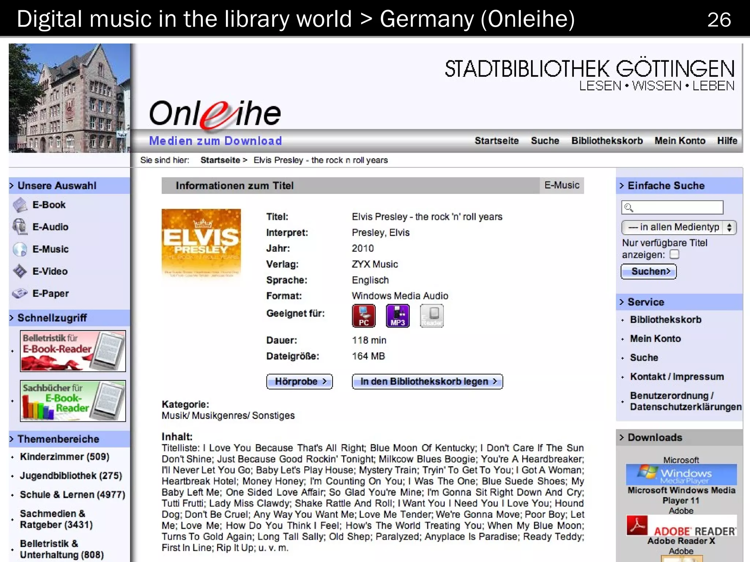Open Suche in Service panel
Image resolution: width=750 pixels, height=562 pixels.
tap(644, 357)
